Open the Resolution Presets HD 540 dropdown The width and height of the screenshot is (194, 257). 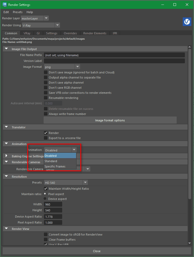click(66, 183)
